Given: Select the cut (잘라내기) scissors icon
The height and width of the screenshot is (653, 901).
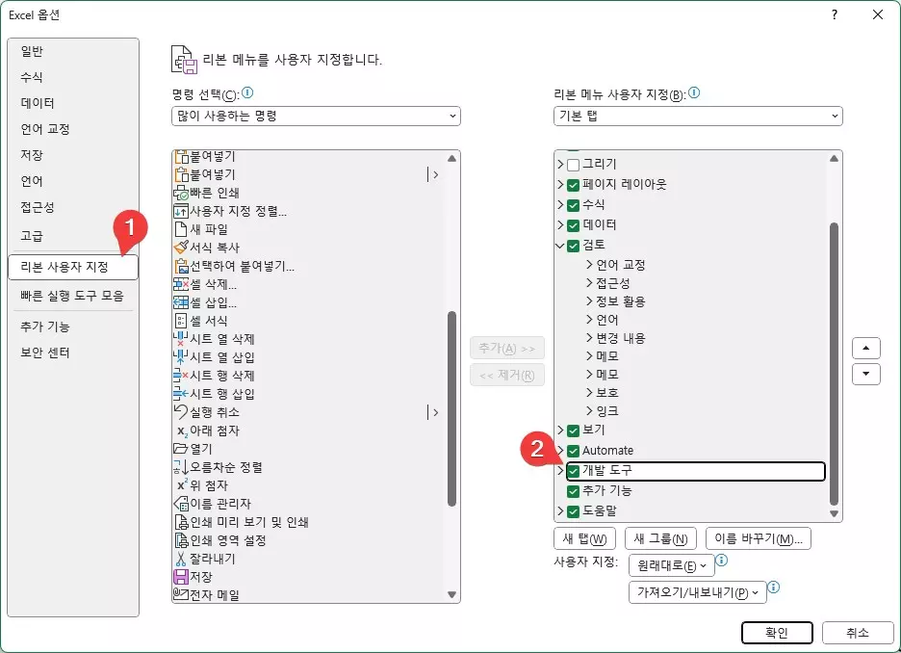Looking at the screenshot, I should tap(180, 559).
